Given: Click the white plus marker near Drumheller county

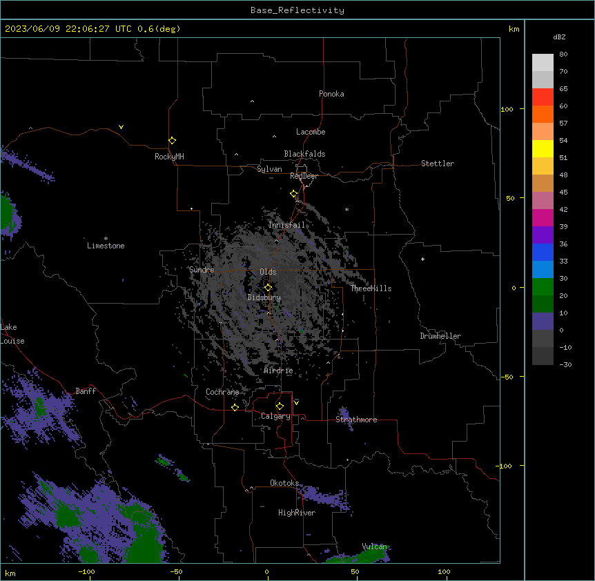Looking at the screenshot, I should tap(422, 259).
